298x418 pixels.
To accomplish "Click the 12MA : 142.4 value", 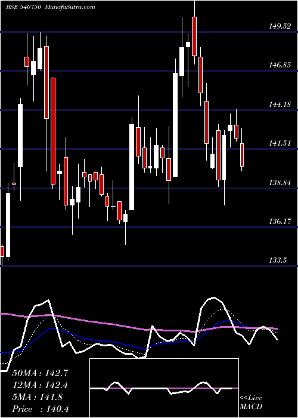I will (40, 385).
